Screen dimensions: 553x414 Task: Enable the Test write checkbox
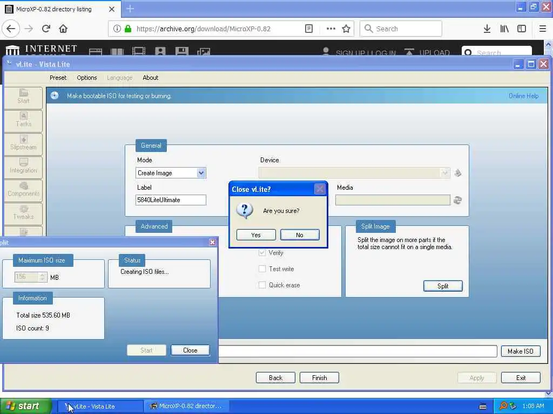click(x=262, y=269)
